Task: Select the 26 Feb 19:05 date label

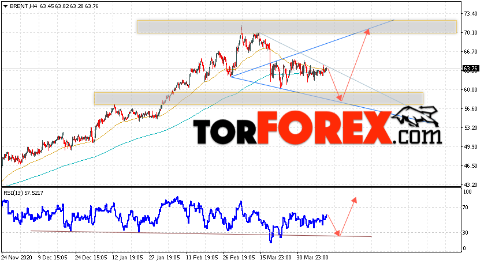Action: 239,257
